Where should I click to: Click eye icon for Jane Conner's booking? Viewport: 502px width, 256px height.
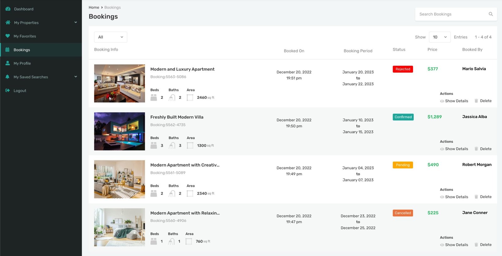pyautogui.click(x=442, y=245)
